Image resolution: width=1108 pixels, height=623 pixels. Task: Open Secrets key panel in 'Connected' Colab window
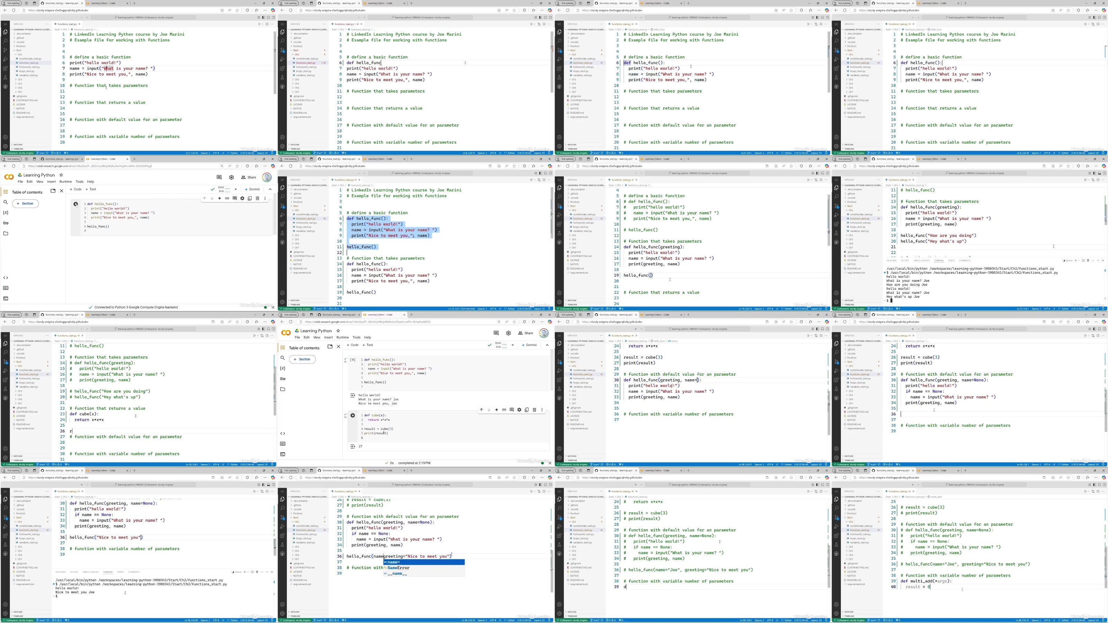pyautogui.click(x=6, y=223)
